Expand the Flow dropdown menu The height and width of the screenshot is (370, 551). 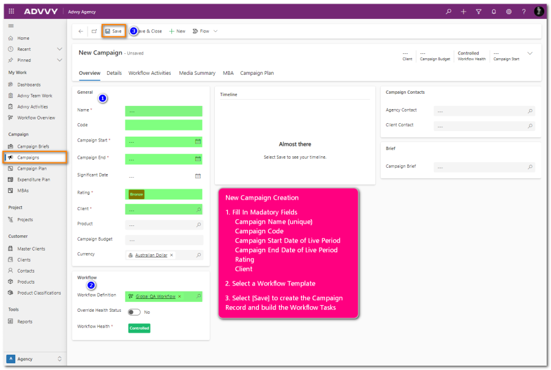coord(216,31)
